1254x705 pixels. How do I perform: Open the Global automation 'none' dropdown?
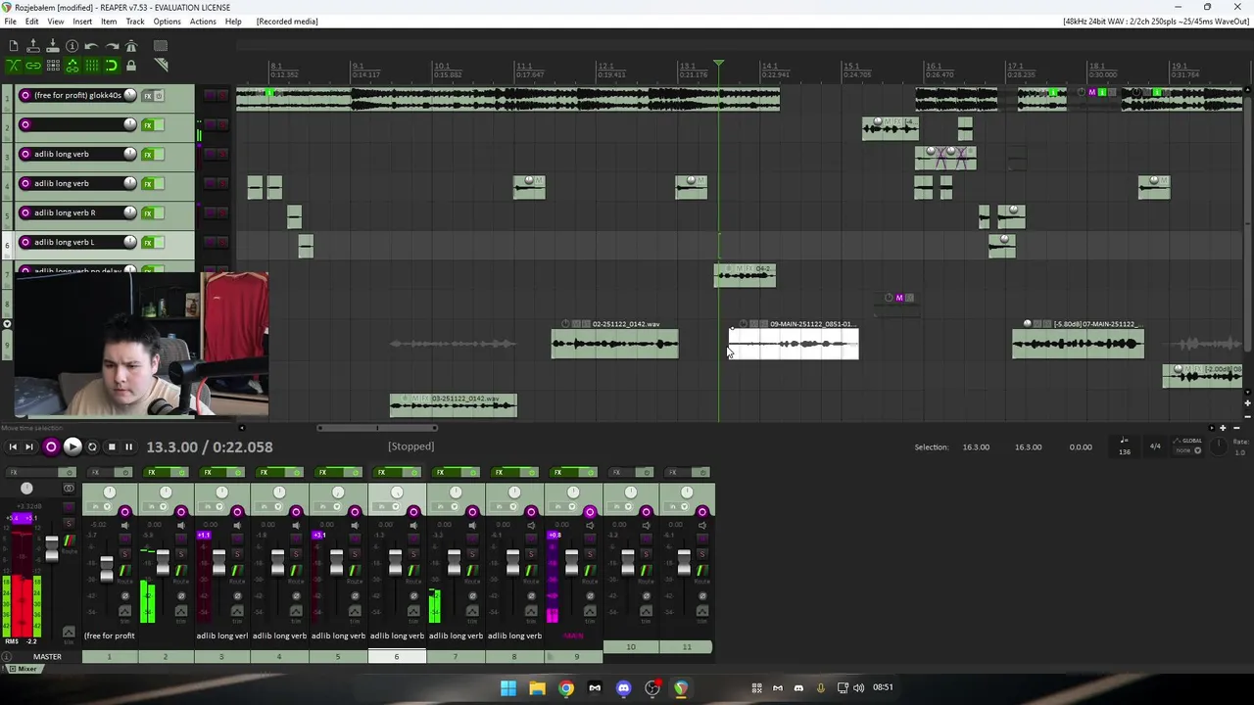1188,450
